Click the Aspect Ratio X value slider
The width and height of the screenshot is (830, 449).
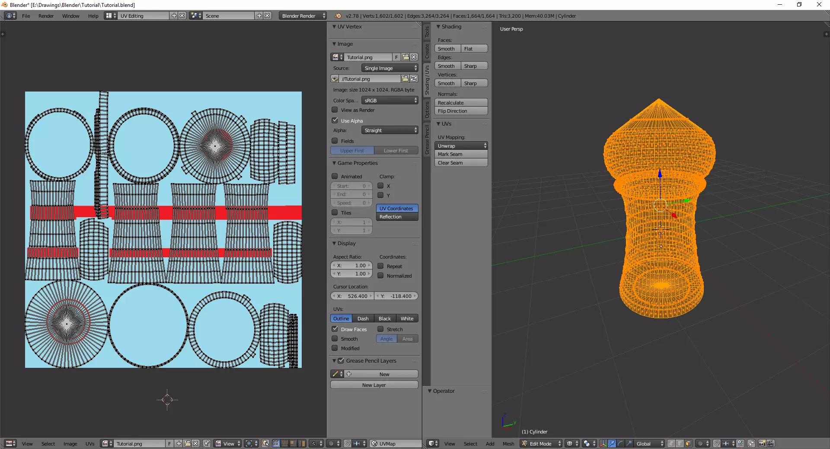click(351, 266)
